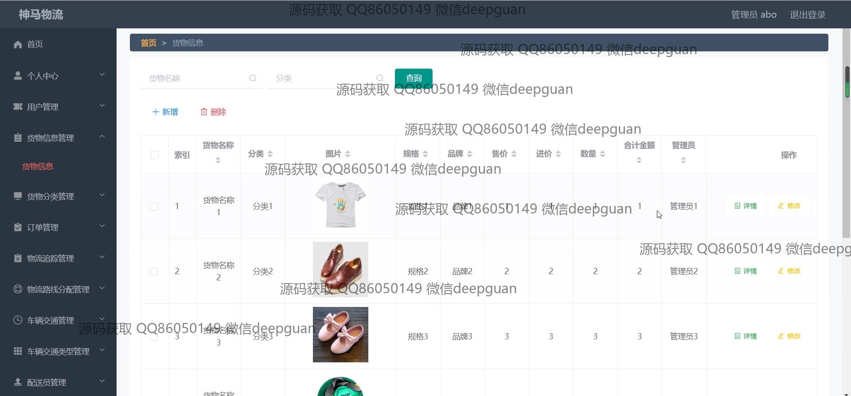The height and width of the screenshot is (396, 851).
Task: Click the person icon for 个人中心
Action: [x=18, y=76]
